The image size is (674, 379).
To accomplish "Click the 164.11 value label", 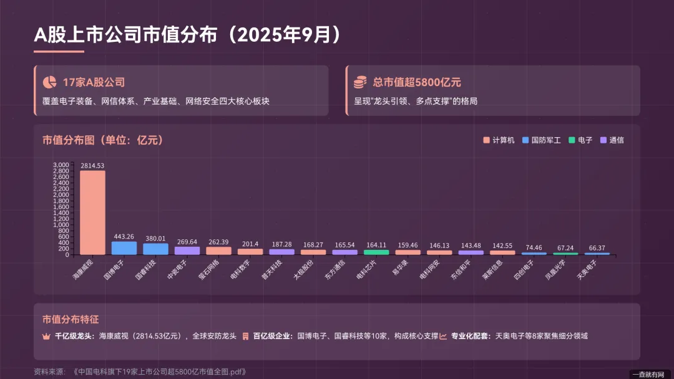I will pyautogui.click(x=376, y=244).
